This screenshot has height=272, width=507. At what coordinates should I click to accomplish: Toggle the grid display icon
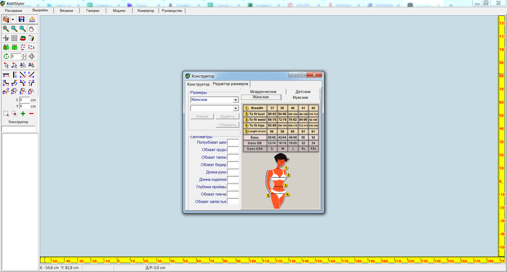pyautogui.click(x=14, y=38)
